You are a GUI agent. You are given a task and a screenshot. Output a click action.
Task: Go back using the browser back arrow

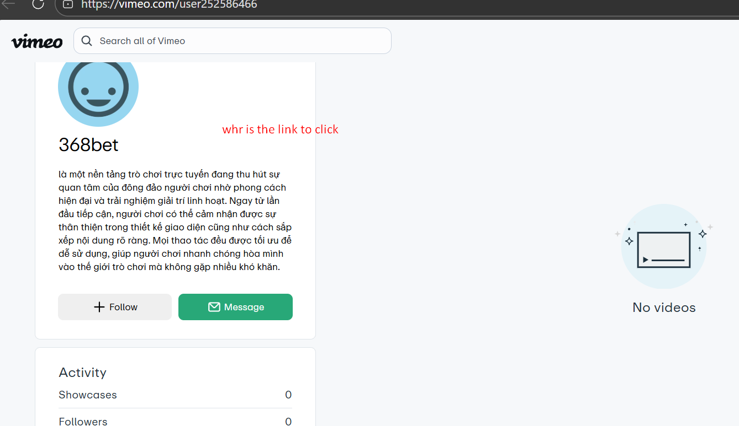[8, 4]
